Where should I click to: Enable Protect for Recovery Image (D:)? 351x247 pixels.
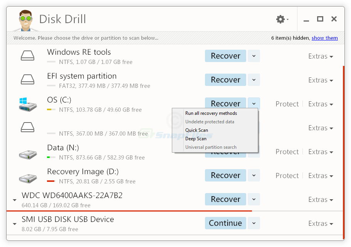287,175
